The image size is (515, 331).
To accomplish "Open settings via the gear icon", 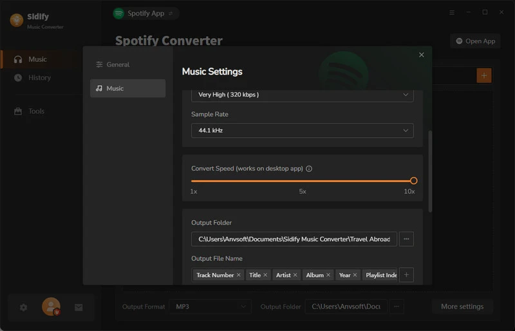I will (x=23, y=307).
